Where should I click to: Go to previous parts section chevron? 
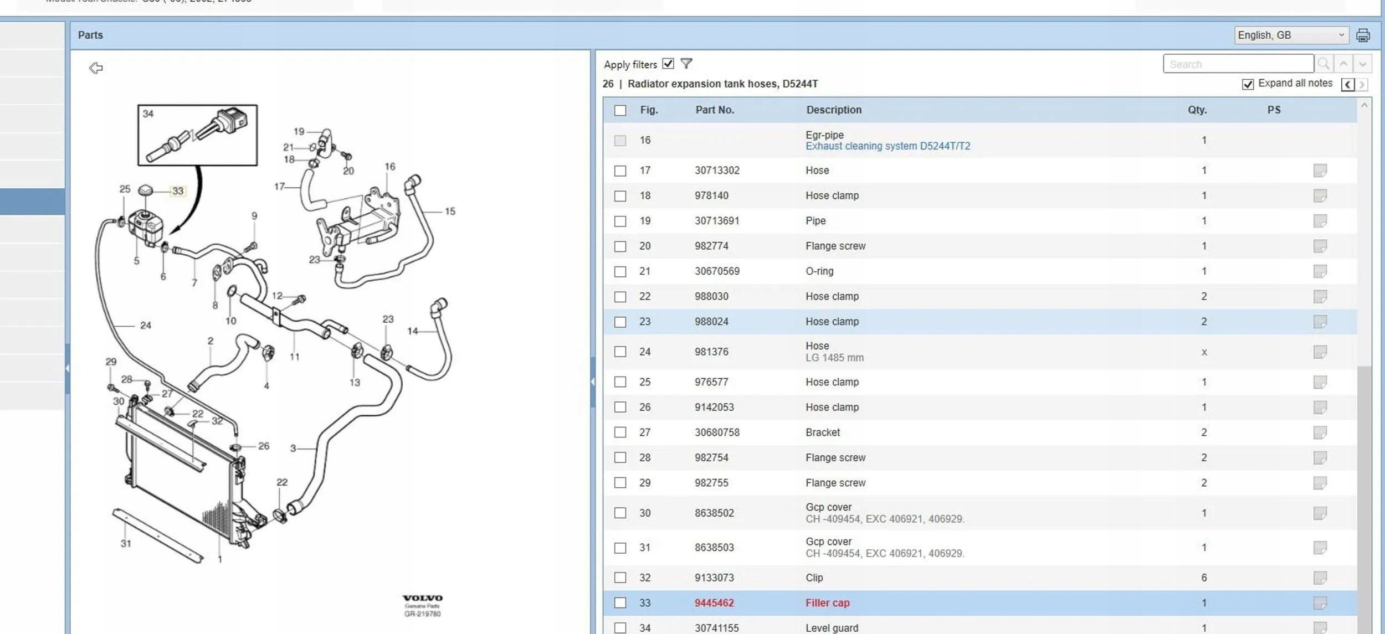(1348, 84)
